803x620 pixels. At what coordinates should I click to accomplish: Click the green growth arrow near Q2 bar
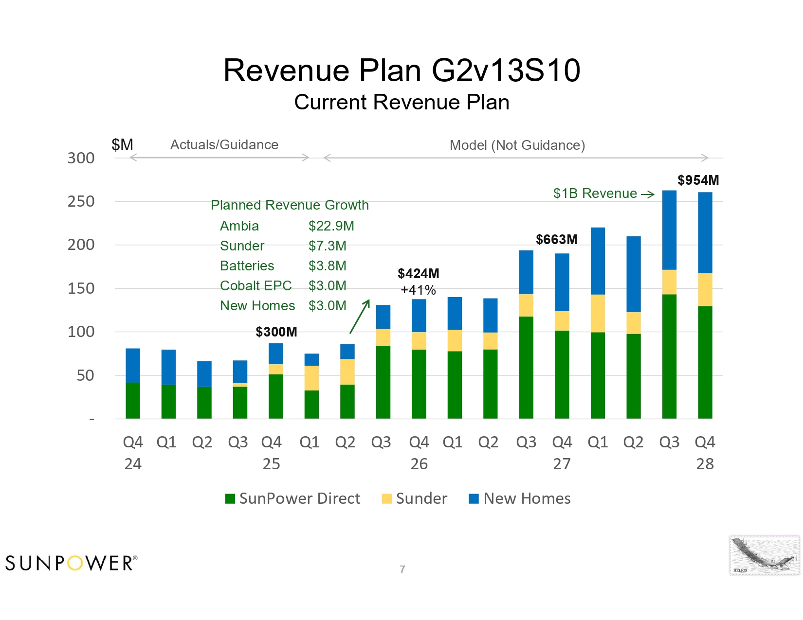pyautogui.click(x=360, y=316)
